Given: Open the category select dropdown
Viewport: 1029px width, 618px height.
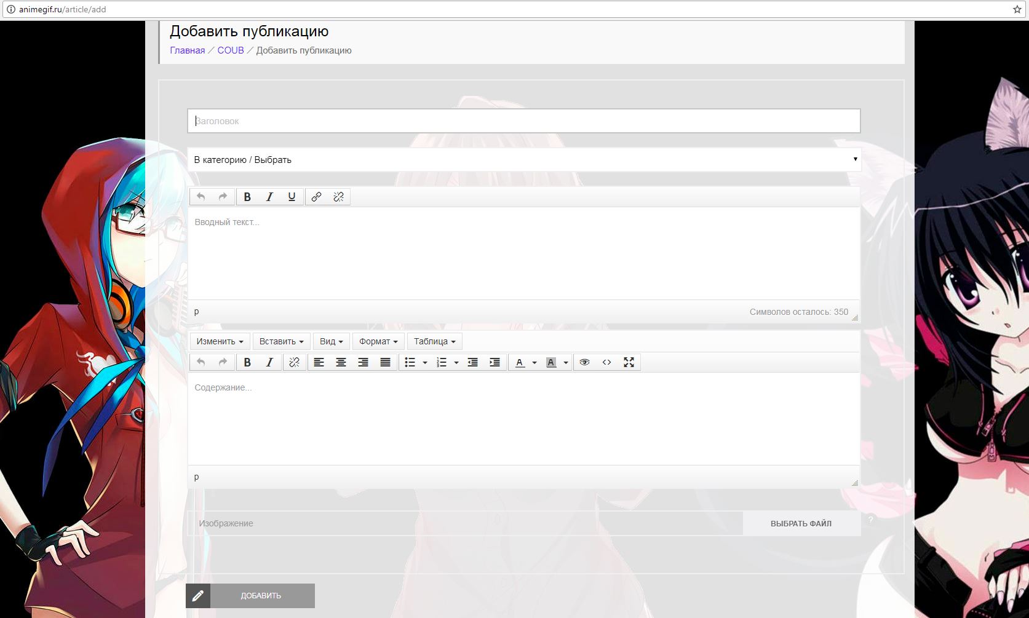Looking at the screenshot, I should click(524, 159).
